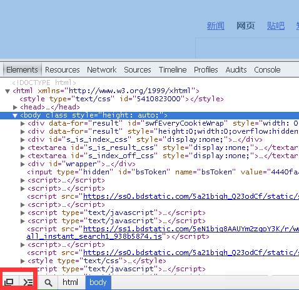Click the 新闻 link on the page
The image size is (299, 290).
pos(215,26)
